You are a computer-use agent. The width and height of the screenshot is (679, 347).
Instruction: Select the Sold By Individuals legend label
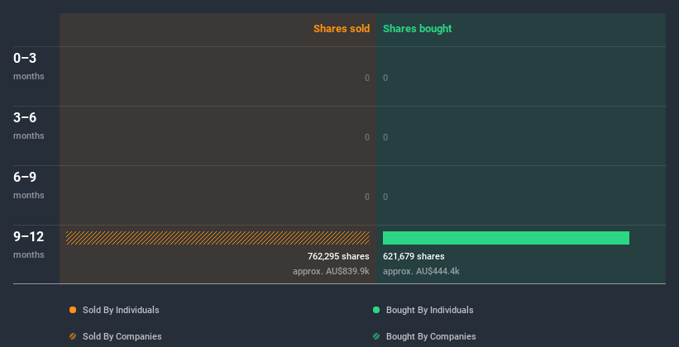pyautogui.click(x=121, y=310)
